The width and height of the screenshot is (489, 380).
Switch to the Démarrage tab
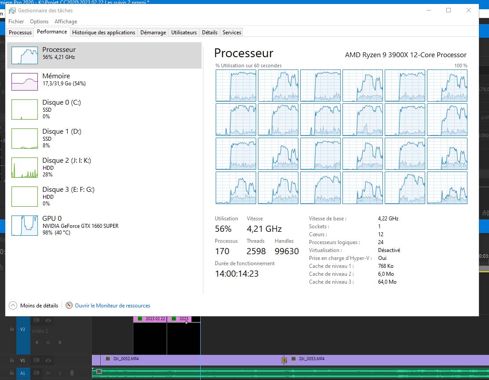[153, 32]
